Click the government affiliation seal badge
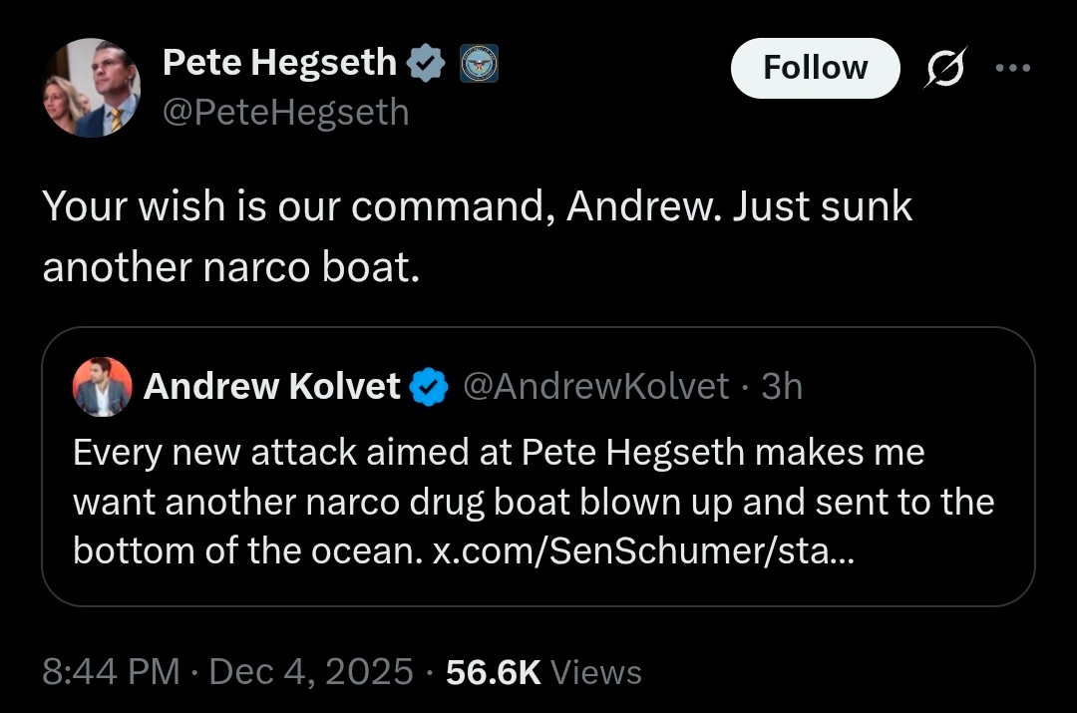1077x713 pixels. pos(479,65)
